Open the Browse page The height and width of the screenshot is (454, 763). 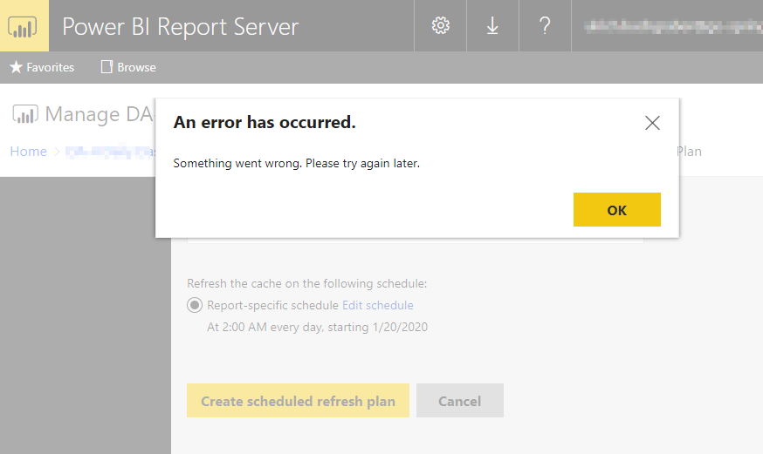click(128, 67)
